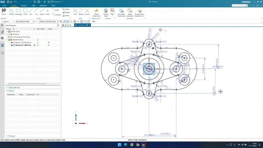Click the save icon in title bar
Screen dimensions: 263x148
pyautogui.click(x=8, y=2)
